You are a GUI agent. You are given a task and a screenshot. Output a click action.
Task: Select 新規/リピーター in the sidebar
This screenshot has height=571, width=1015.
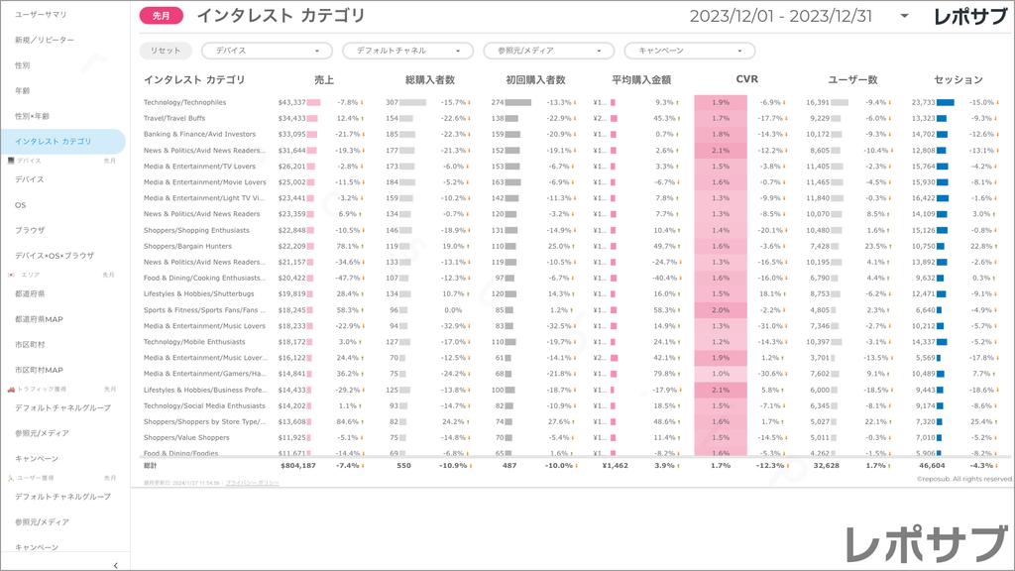44,40
